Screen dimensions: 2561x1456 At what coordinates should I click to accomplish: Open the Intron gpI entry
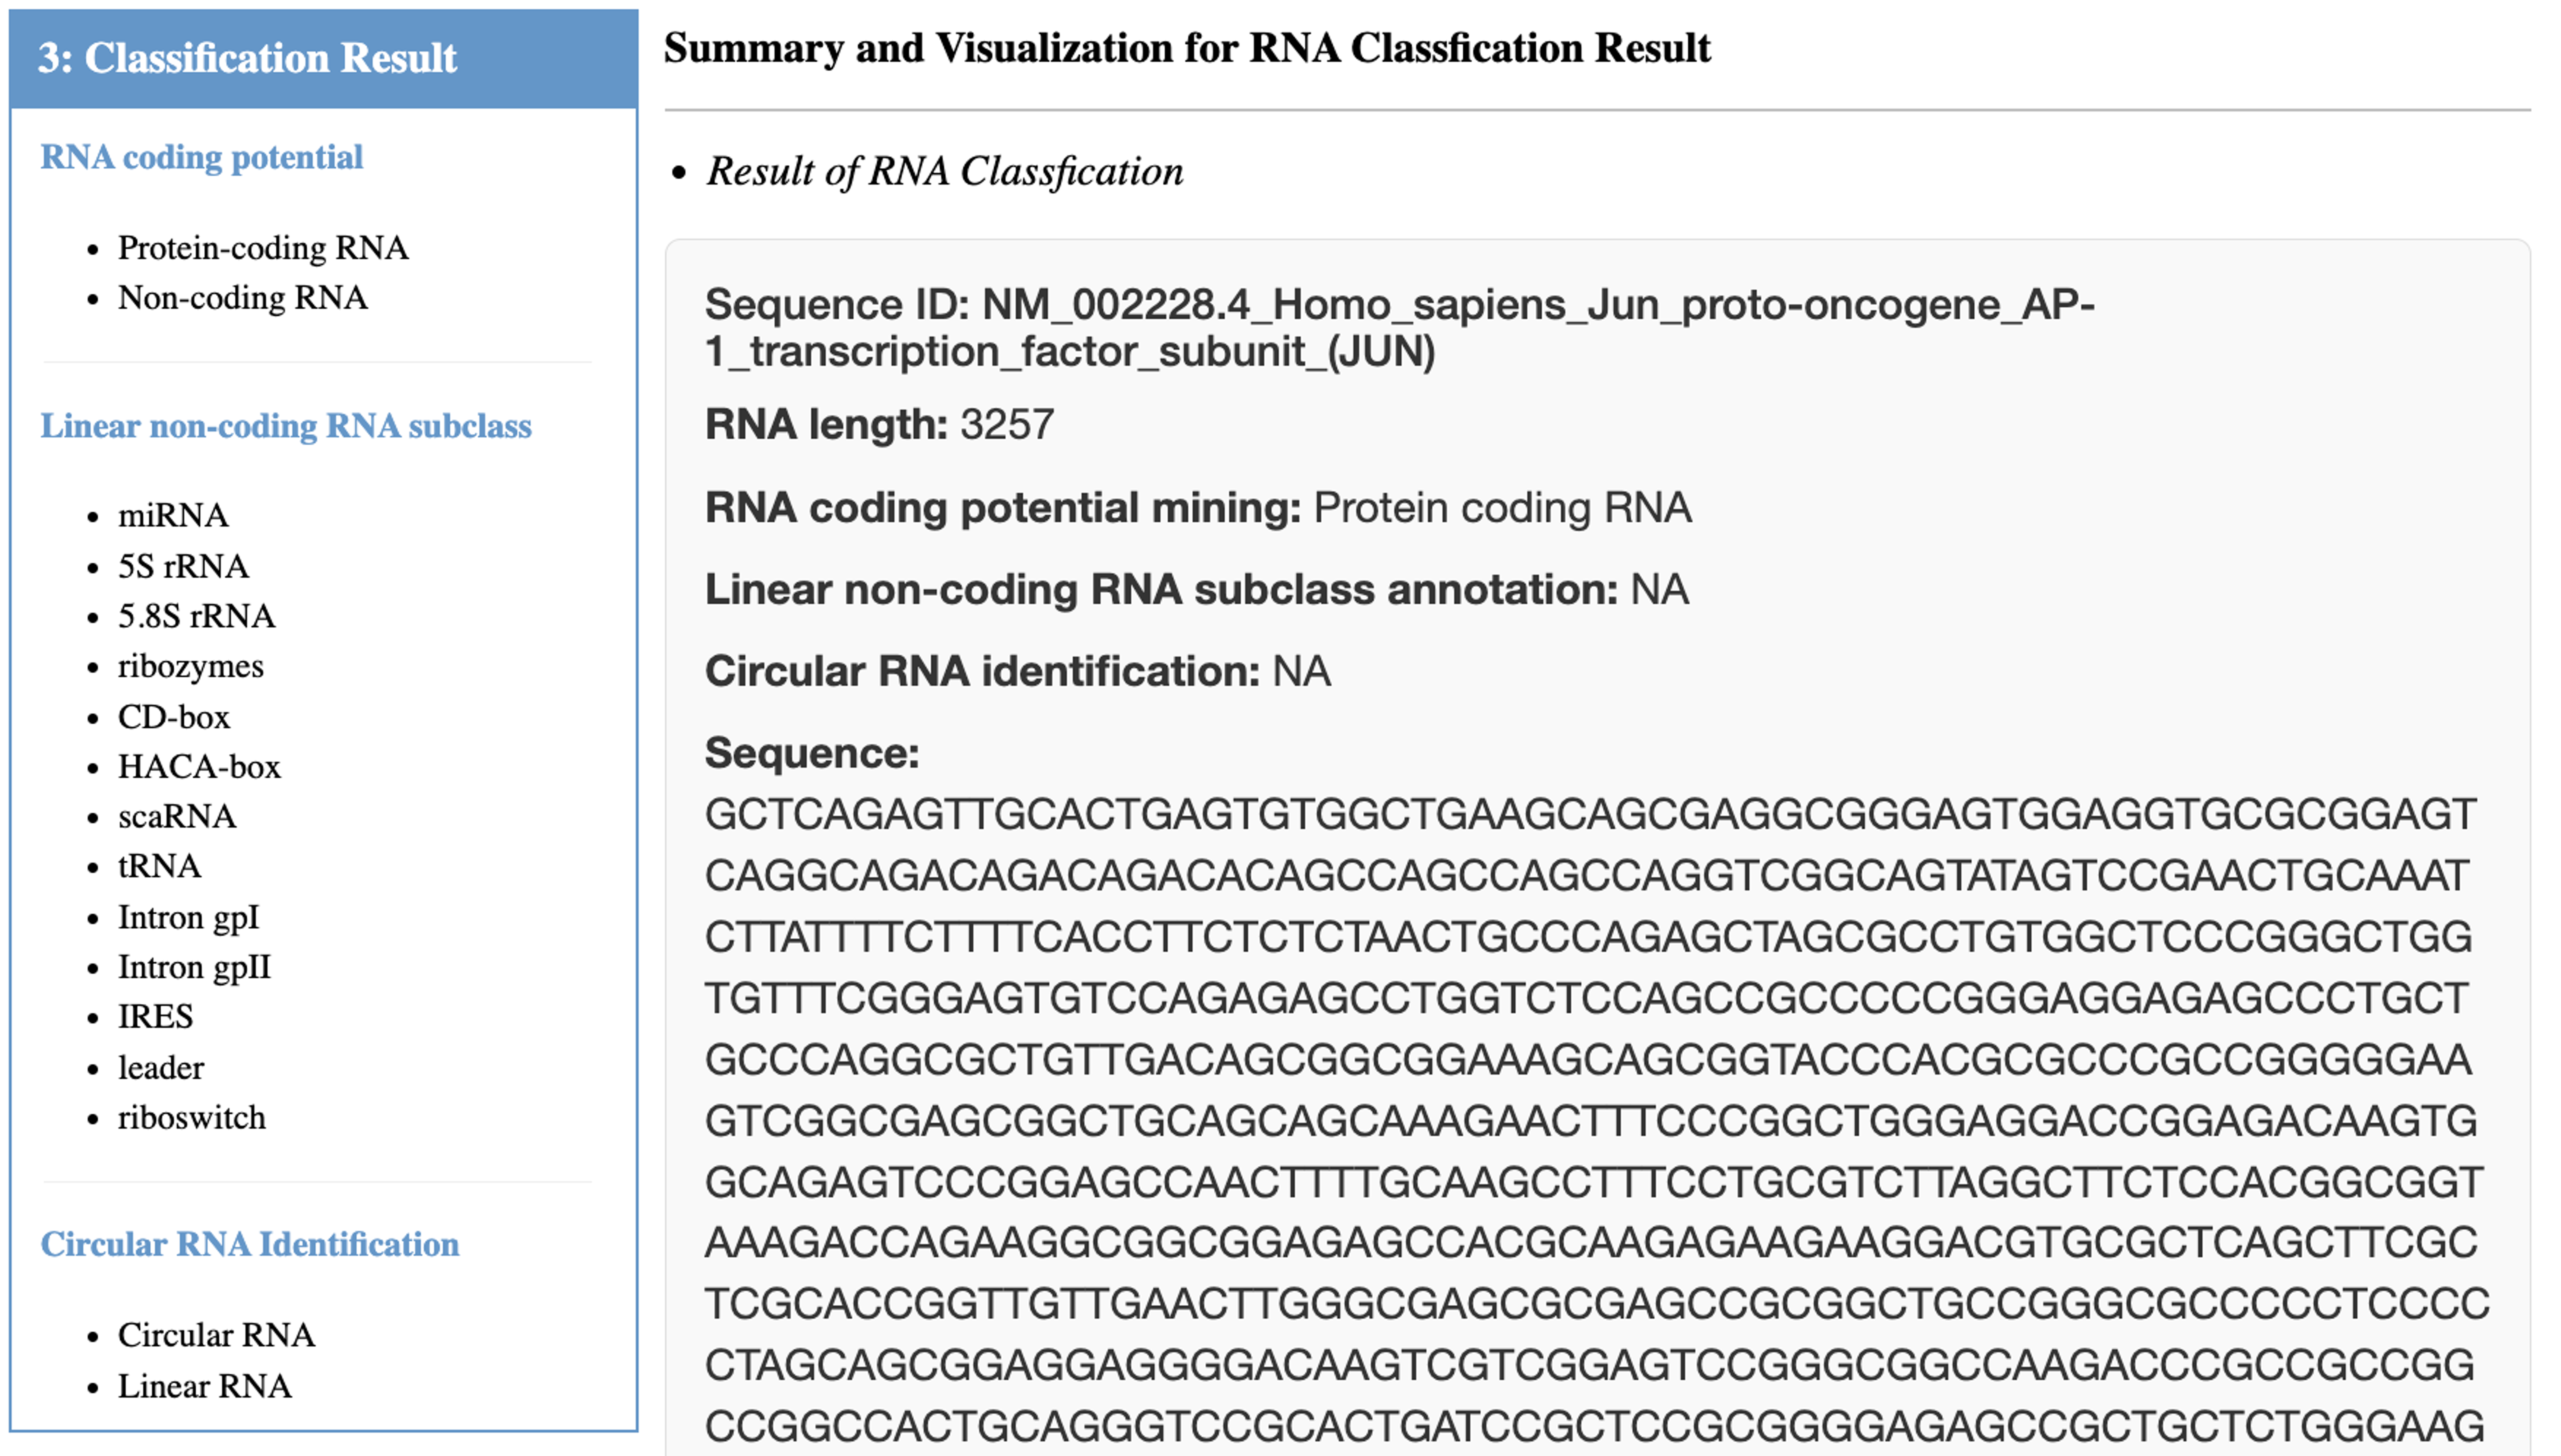pyautogui.click(x=188, y=917)
